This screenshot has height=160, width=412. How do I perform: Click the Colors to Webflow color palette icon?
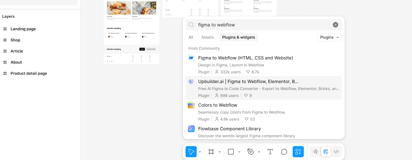point(191,105)
